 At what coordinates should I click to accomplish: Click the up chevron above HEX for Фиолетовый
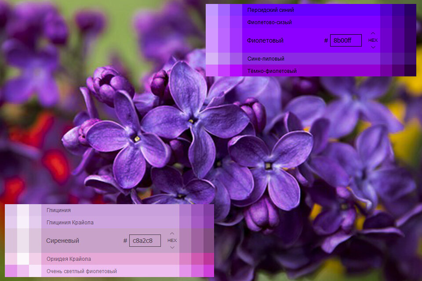(x=373, y=33)
